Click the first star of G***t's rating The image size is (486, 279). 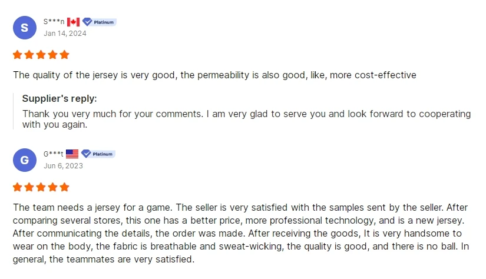pyautogui.click(x=18, y=187)
